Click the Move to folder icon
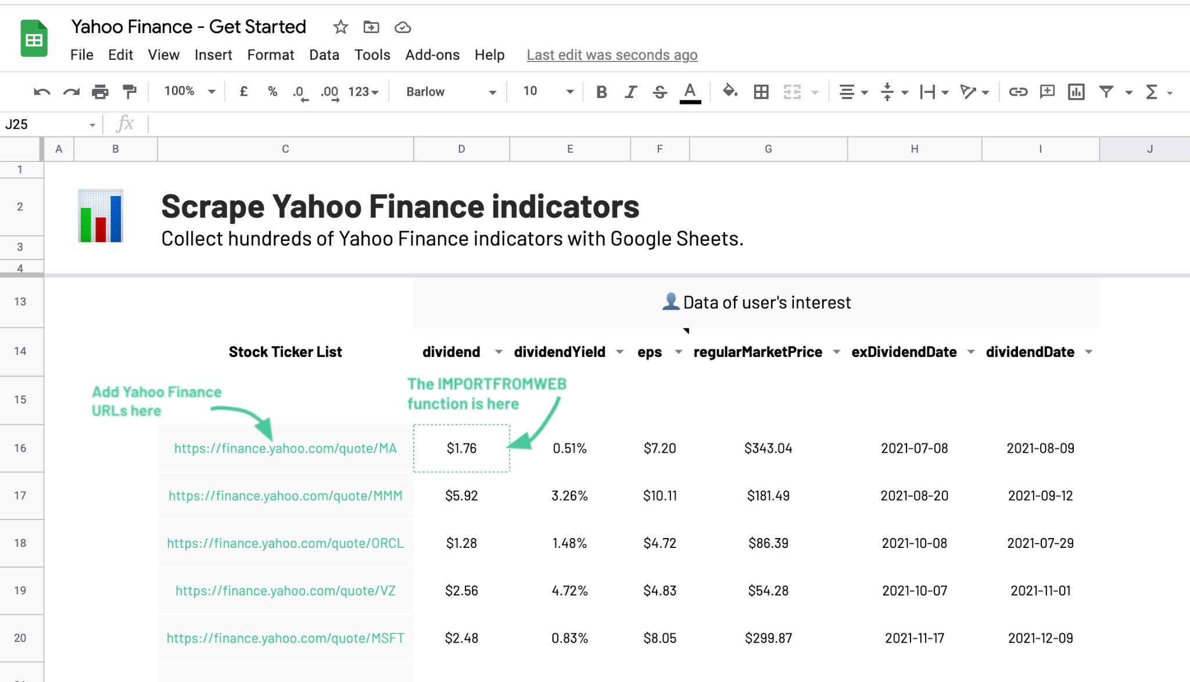 tap(371, 27)
